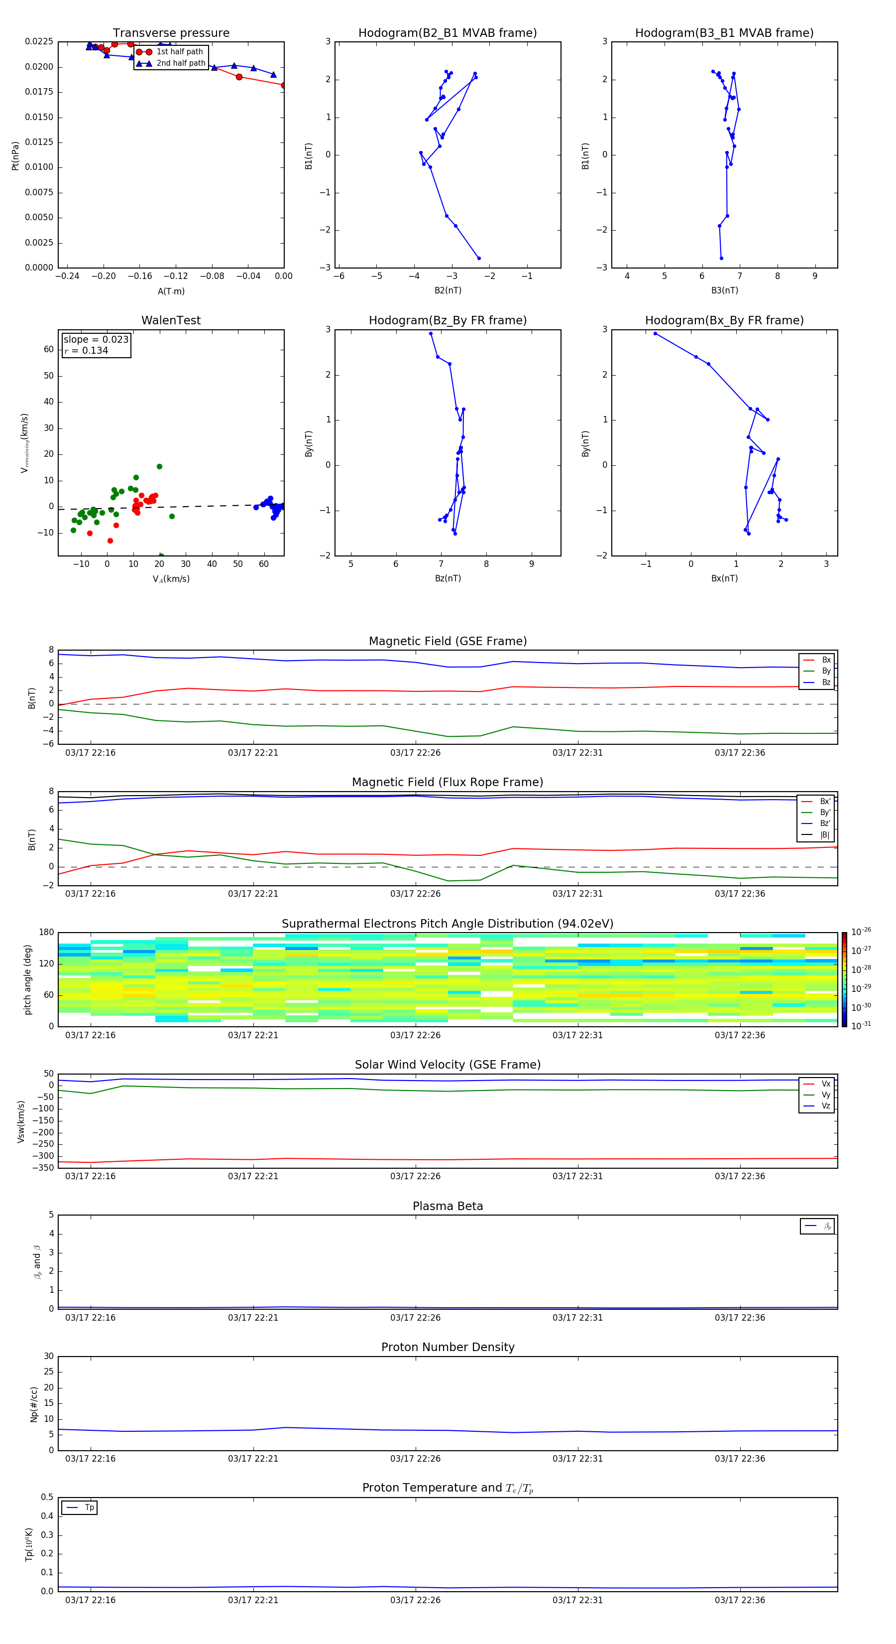Image resolution: width=896 pixels, height=1644 pixels.
Task: Click the 'slope = 0.023' annotation
Action: tap(96, 340)
